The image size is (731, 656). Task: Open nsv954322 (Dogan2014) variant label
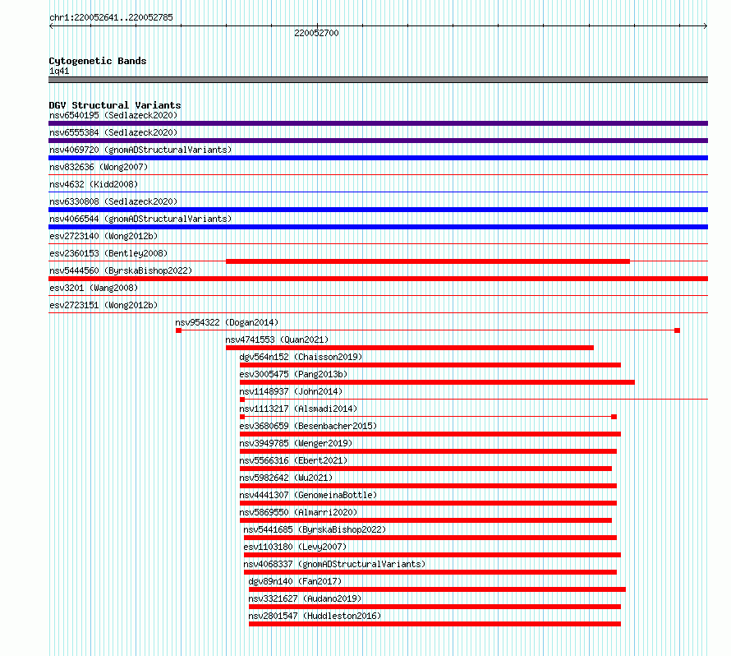[x=227, y=322]
